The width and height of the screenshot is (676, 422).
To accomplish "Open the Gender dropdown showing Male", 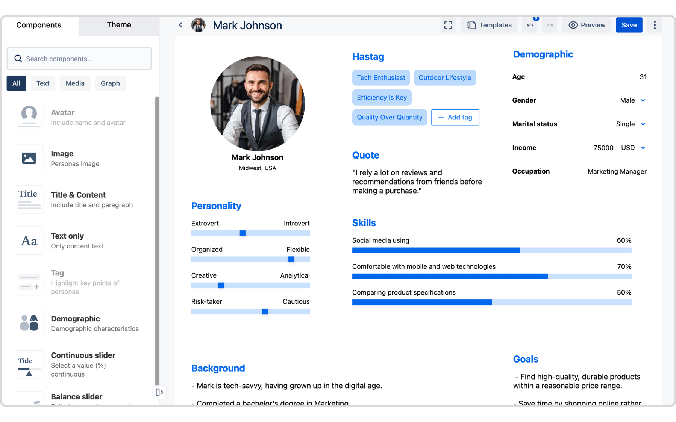I will tap(643, 100).
